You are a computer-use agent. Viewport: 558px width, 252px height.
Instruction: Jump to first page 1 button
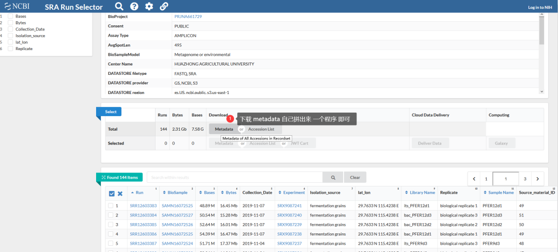point(486,179)
